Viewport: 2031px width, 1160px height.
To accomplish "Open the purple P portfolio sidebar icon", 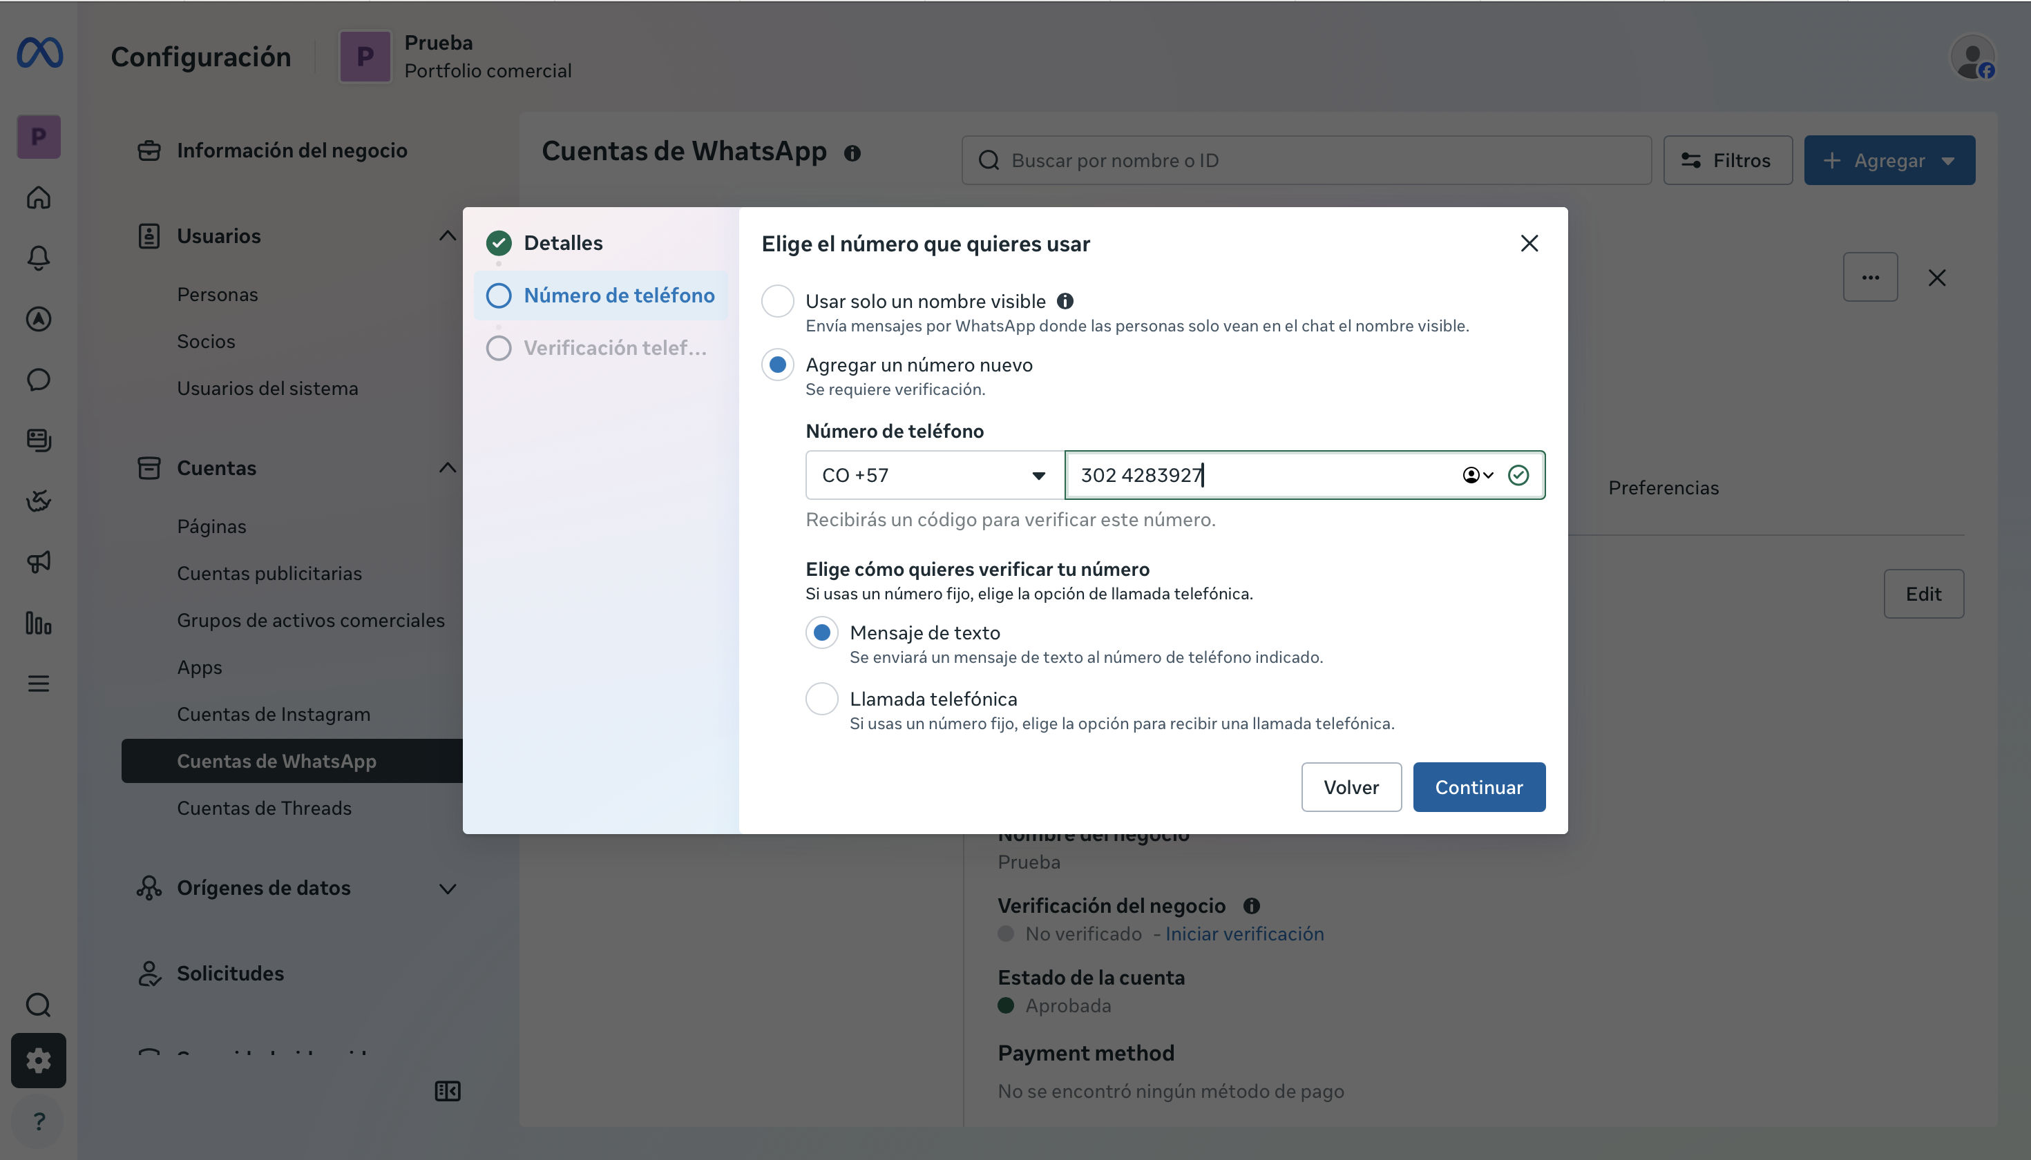I will (38, 137).
